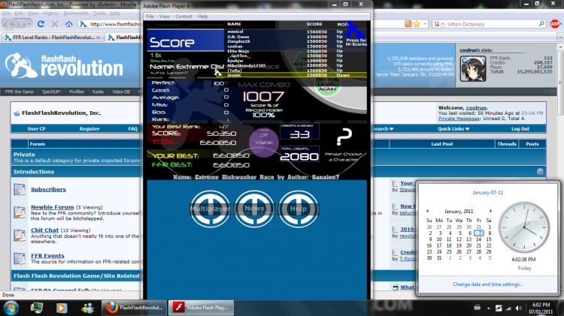Click the Urban Dictionary search field
This screenshot has height=316, width=564.
click(491, 24)
